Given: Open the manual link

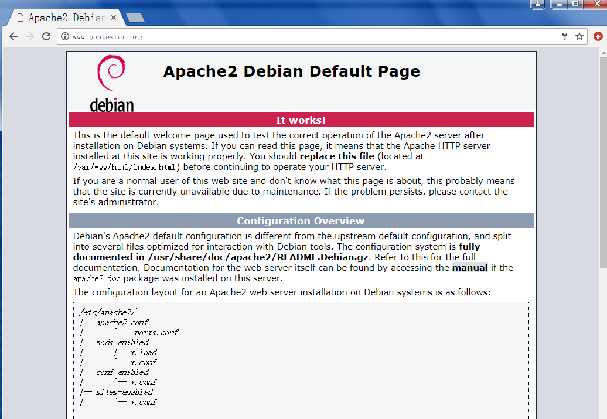Looking at the screenshot, I should [x=469, y=268].
